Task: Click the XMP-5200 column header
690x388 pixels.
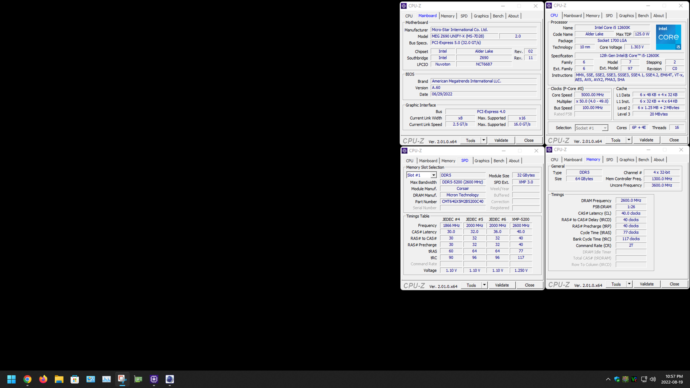Action: pyautogui.click(x=520, y=219)
